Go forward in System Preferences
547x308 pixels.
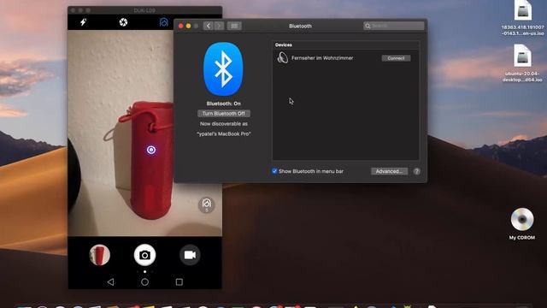[x=219, y=26]
